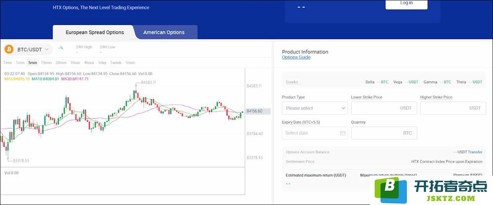Select the 1day chart interval
This screenshot has width=493, height=205.
102,63
